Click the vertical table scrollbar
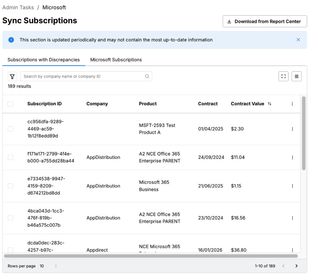The image size is (312, 279). pyautogui.click(x=304, y=133)
